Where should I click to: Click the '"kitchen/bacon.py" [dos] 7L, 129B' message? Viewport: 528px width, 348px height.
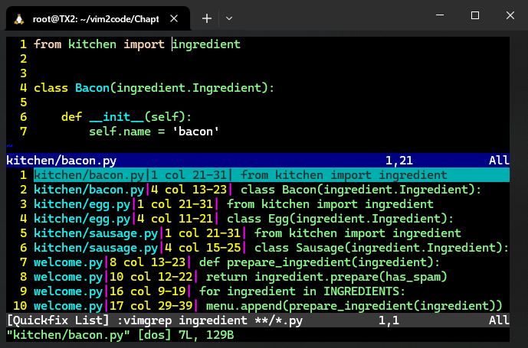click(x=120, y=335)
